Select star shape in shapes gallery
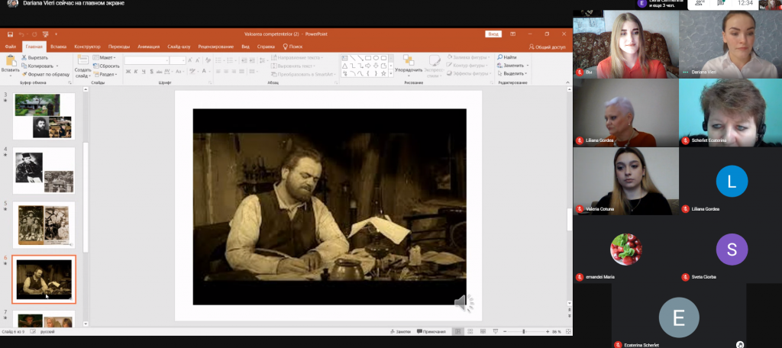The image size is (782, 348). 383,73
